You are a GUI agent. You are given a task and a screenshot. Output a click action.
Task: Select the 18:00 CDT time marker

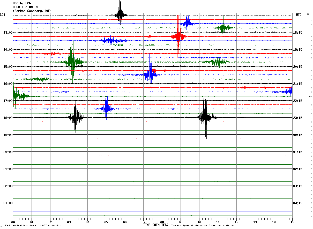click(x=8, y=118)
